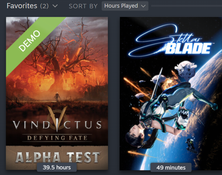
Task: Click the Favorites count (2) label
Action: pyautogui.click(x=44, y=6)
